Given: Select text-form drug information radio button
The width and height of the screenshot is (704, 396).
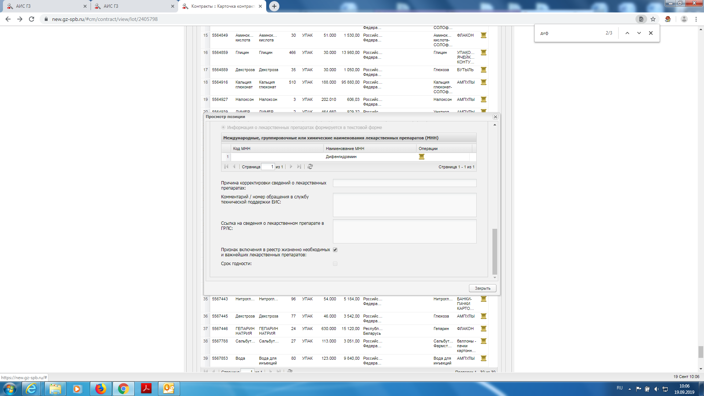Looking at the screenshot, I should pyautogui.click(x=223, y=128).
